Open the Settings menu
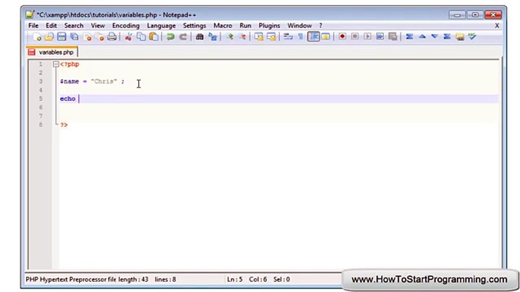Image resolution: width=520 pixels, height=292 pixels. point(194,26)
